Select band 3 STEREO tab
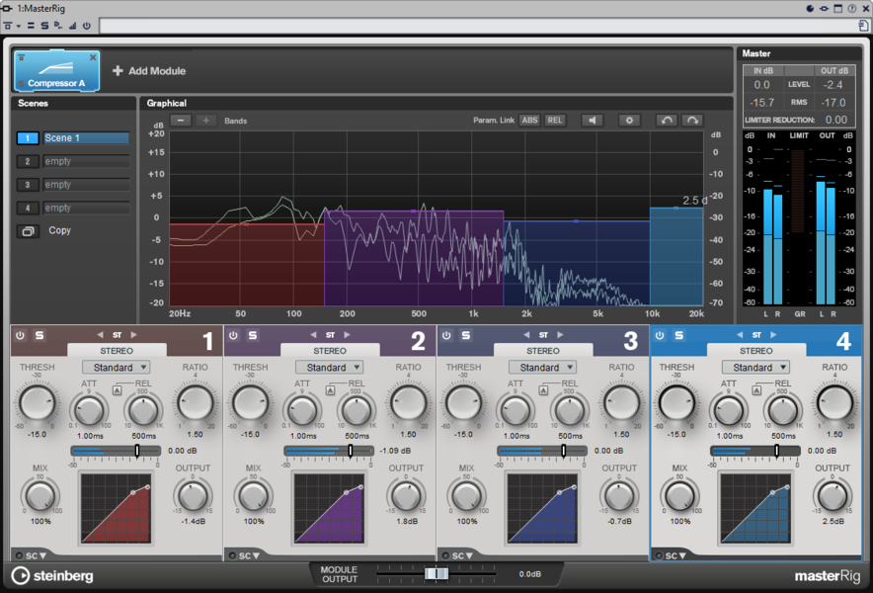 (x=543, y=351)
